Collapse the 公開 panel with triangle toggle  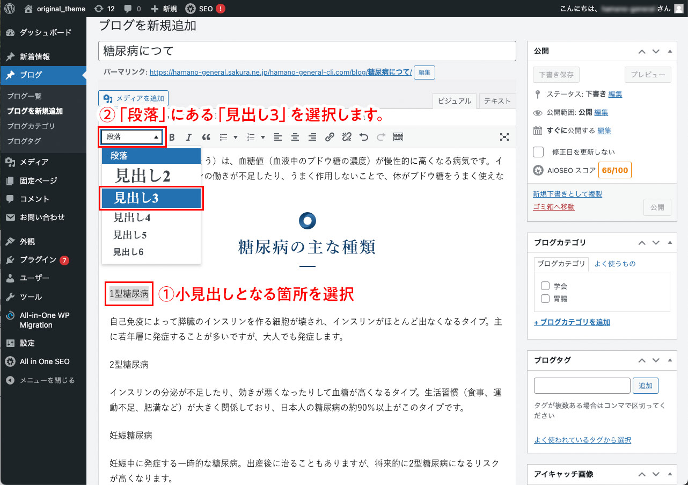click(x=669, y=51)
